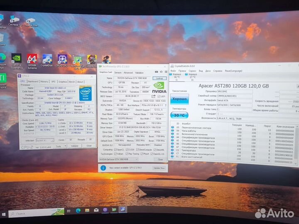Toggle the OpenCL checkbox in GPU-Z
Screen dimensions: 299x224
pyautogui.click(x=115, y=150)
